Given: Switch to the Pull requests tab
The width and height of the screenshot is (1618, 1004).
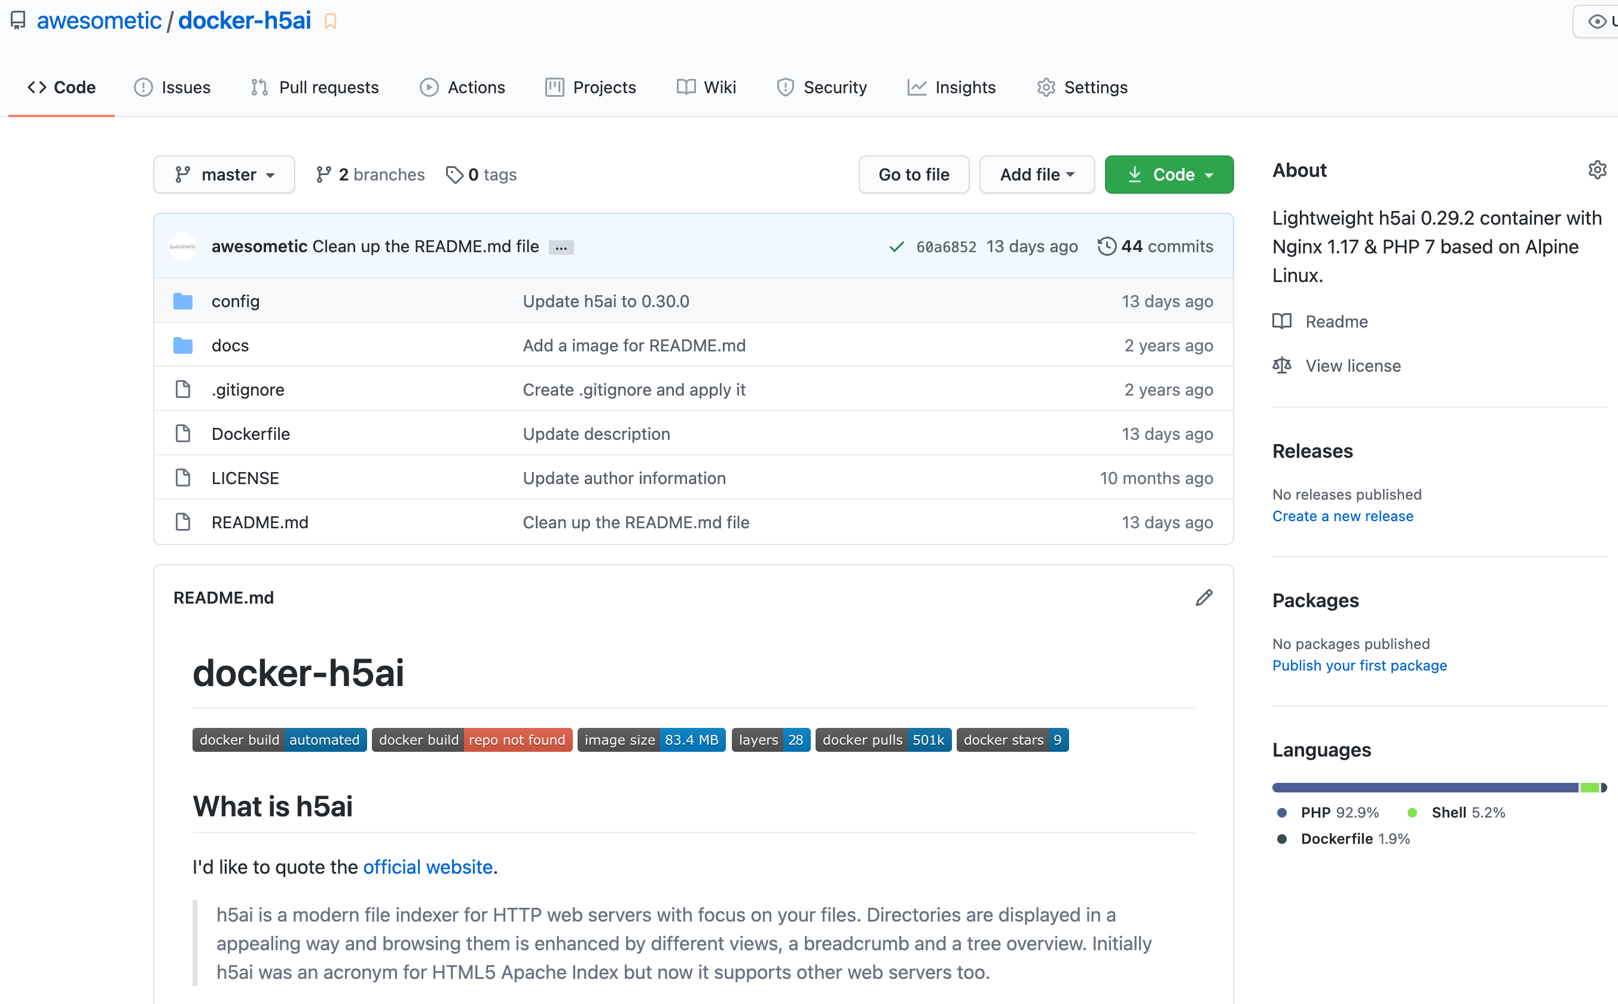Looking at the screenshot, I should pyautogui.click(x=315, y=87).
